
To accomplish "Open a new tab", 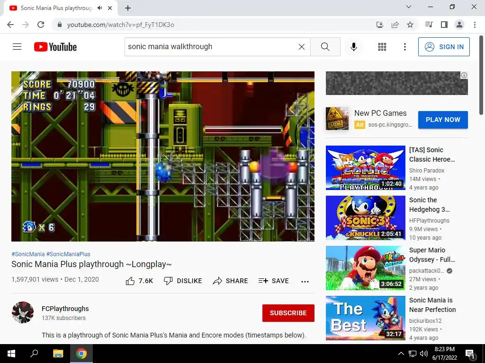I will [128, 8].
